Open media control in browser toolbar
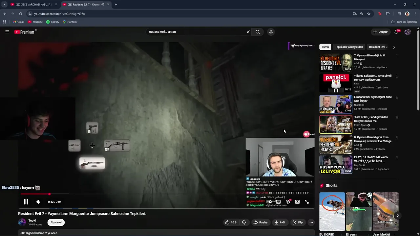Image resolution: width=420 pixels, height=236 pixels. 399,14
